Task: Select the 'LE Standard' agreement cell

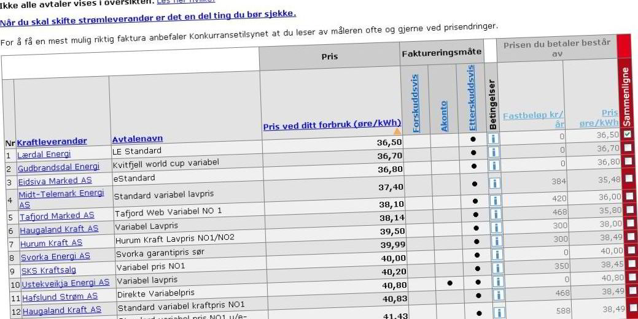Action: (x=137, y=151)
